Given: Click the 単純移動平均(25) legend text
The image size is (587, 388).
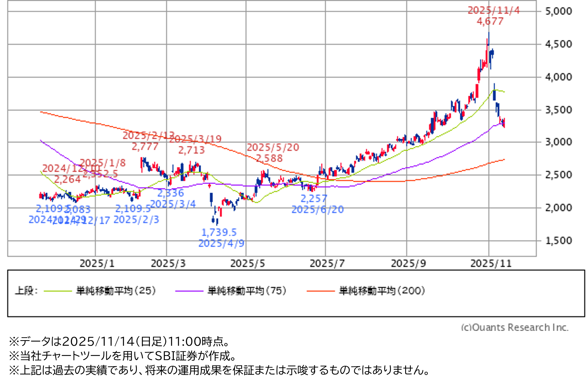Looking at the screenshot, I should (x=116, y=291).
